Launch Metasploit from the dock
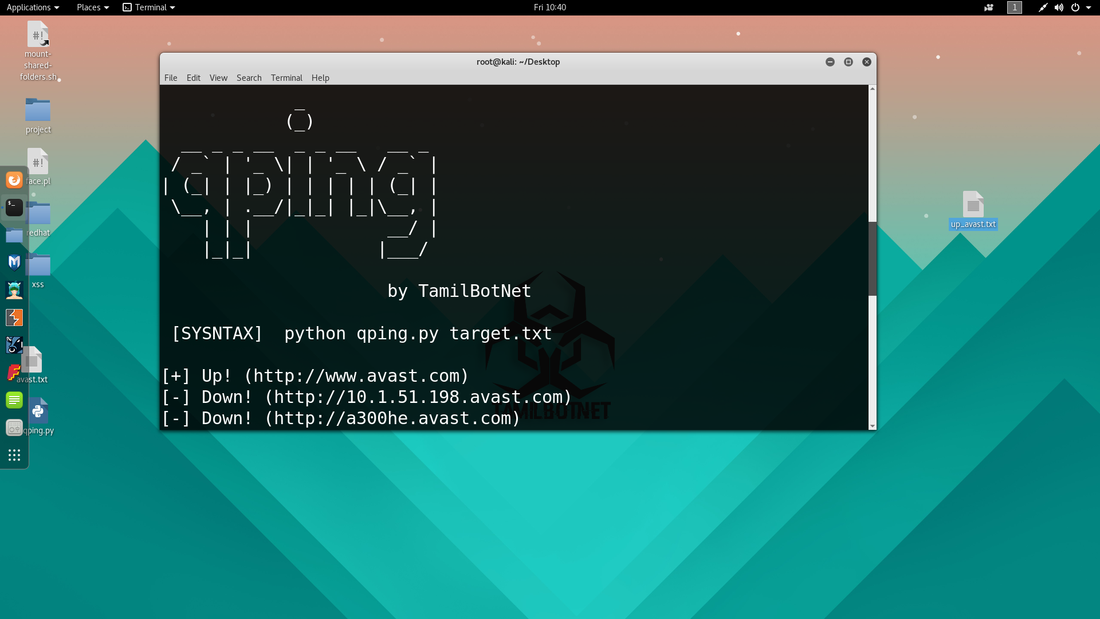The width and height of the screenshot is (1100, 619). 14,263
